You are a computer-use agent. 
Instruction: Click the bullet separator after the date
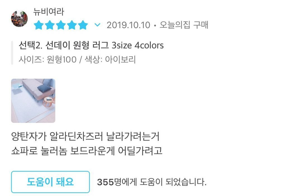[x=155, y=25]
